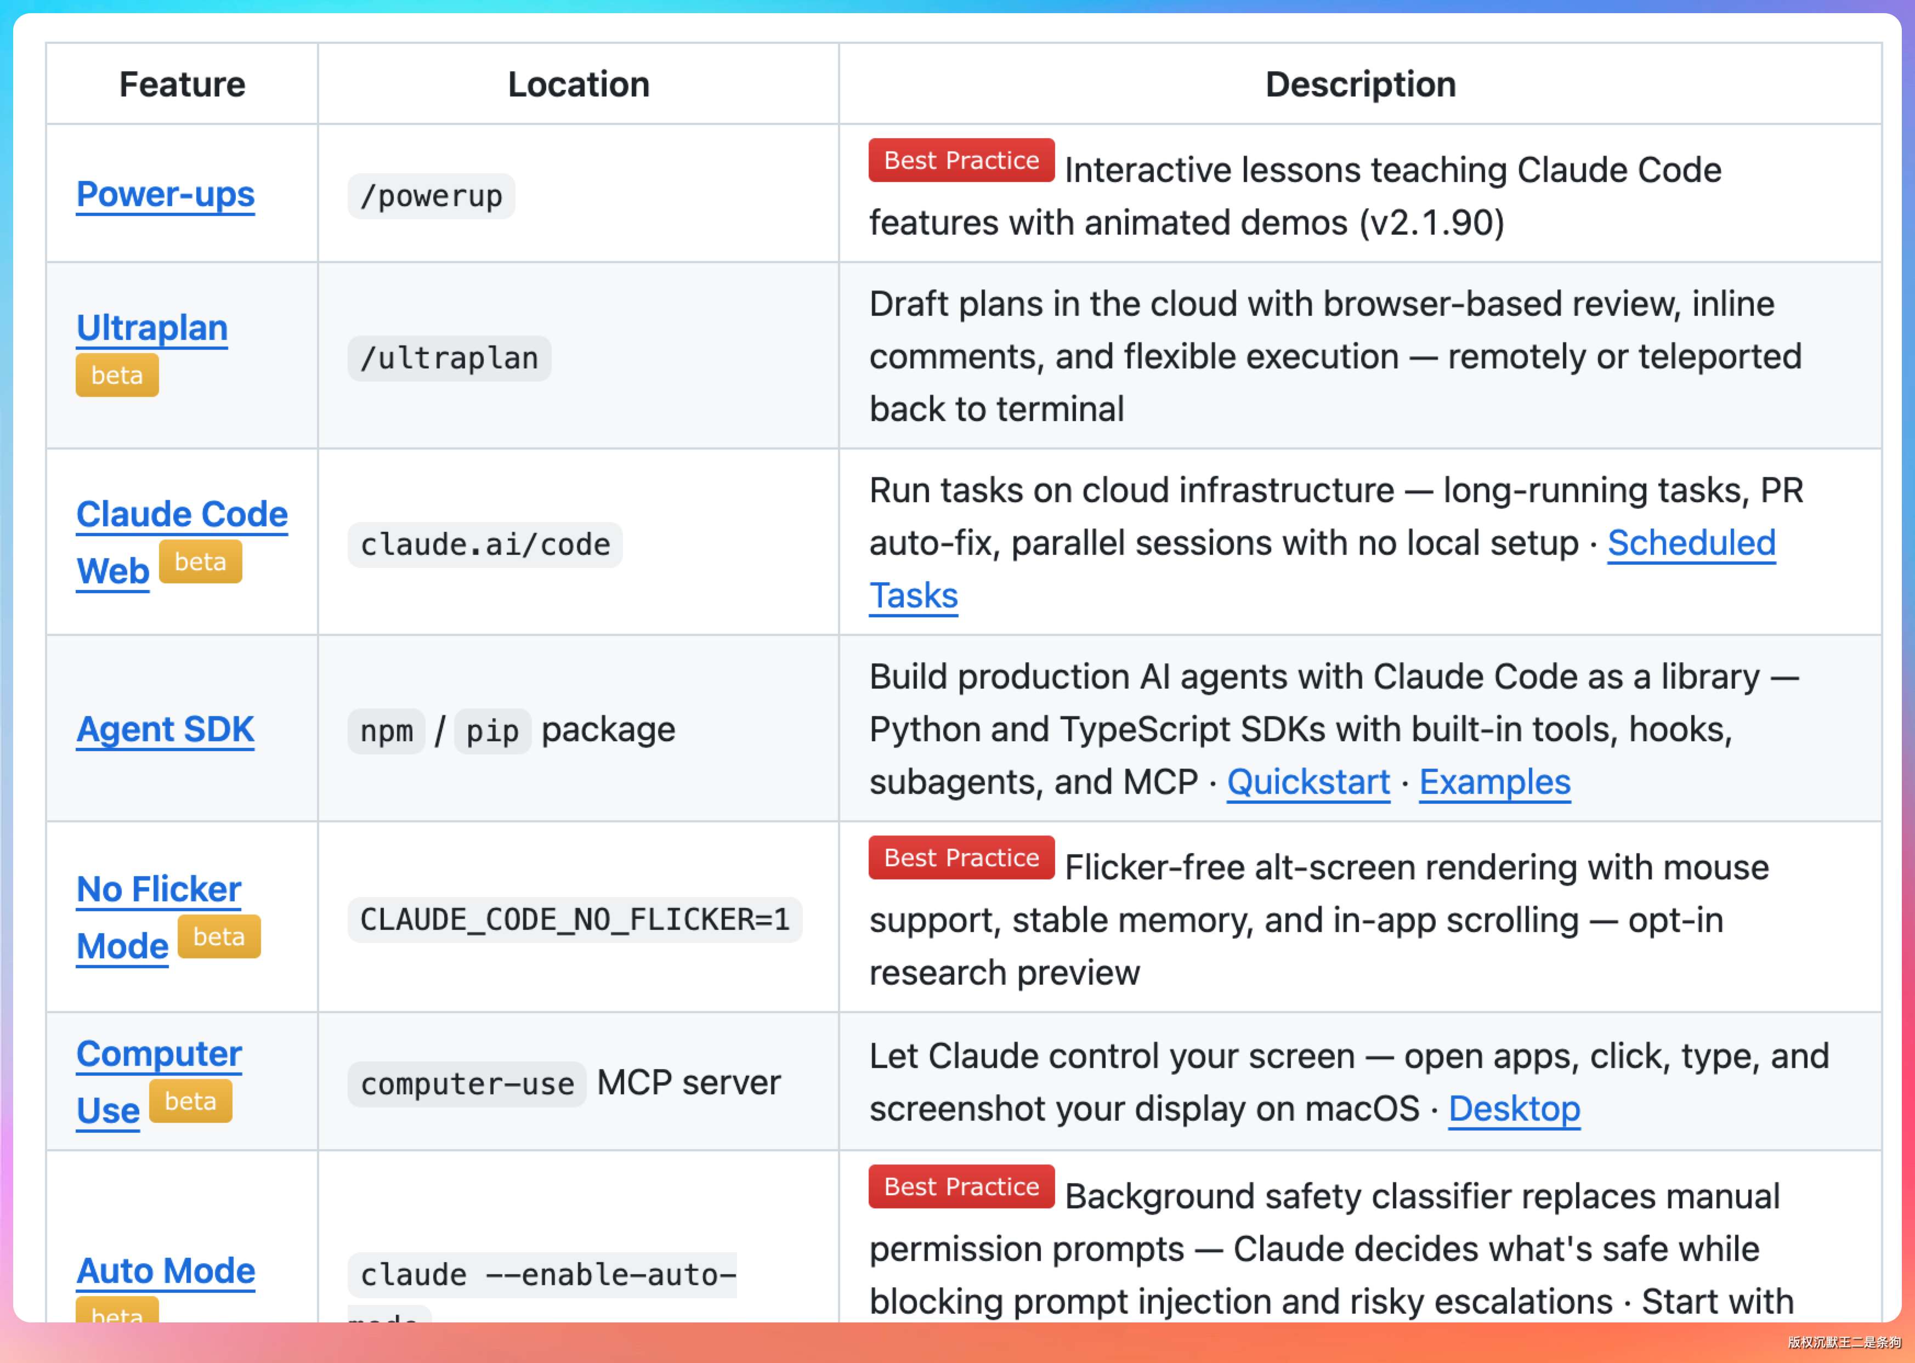Follow the Agent SDK link
Screen dimensions: 1915x1363
point(166,729)
